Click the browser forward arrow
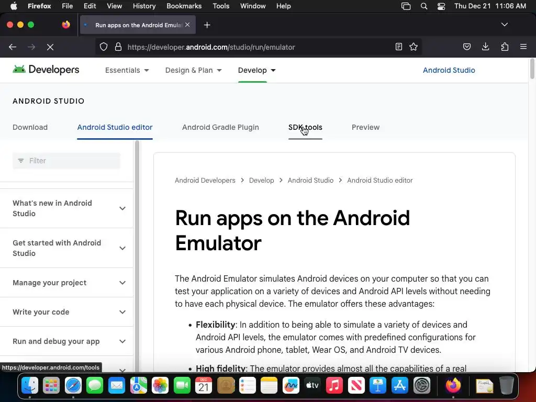 pyautogui.click(x=31, y=47)
